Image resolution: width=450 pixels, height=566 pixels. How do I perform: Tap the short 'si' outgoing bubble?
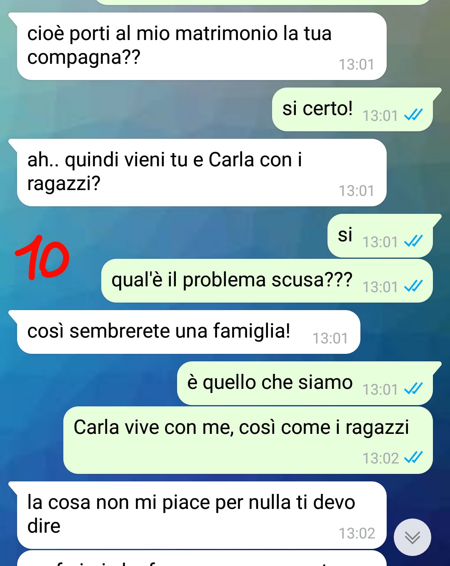[380, 236]
